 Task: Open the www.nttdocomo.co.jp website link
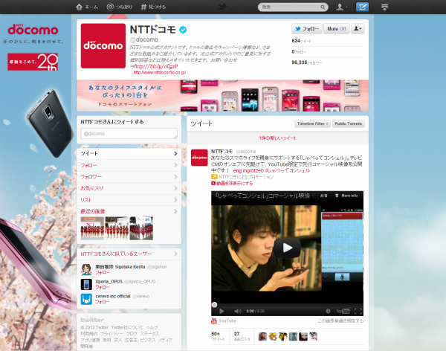[x=160, y=72]
